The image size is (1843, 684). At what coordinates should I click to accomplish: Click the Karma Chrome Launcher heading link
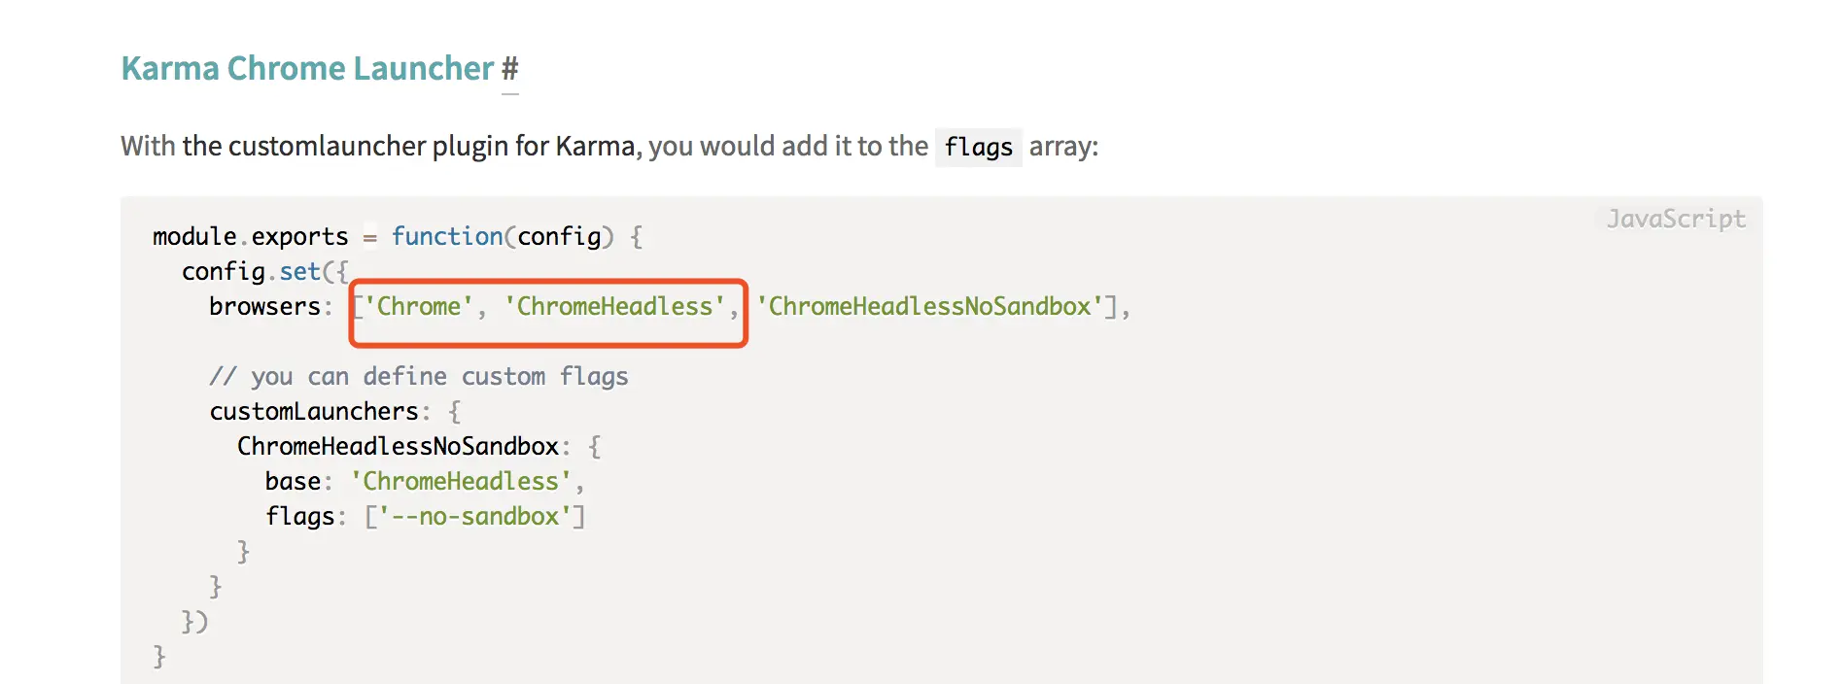[x=307, y=69]
